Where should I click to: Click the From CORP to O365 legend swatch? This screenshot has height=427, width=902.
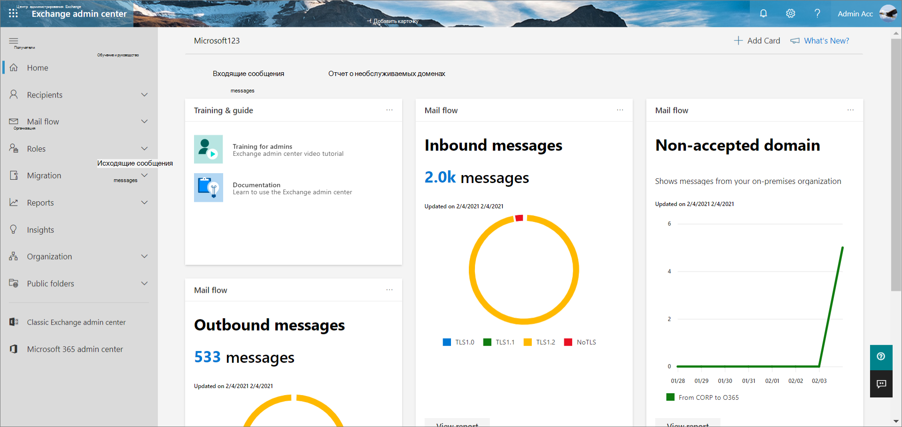670,397
